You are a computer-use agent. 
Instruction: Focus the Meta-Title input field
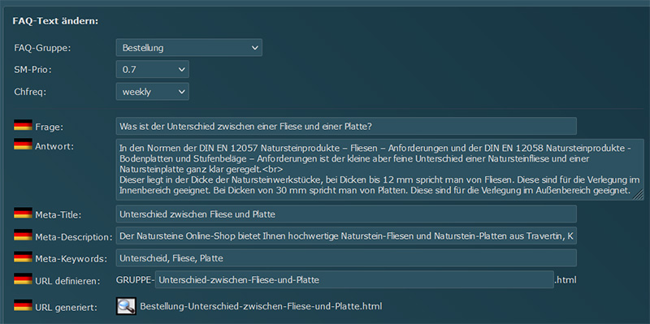click(x=346, y=214)
